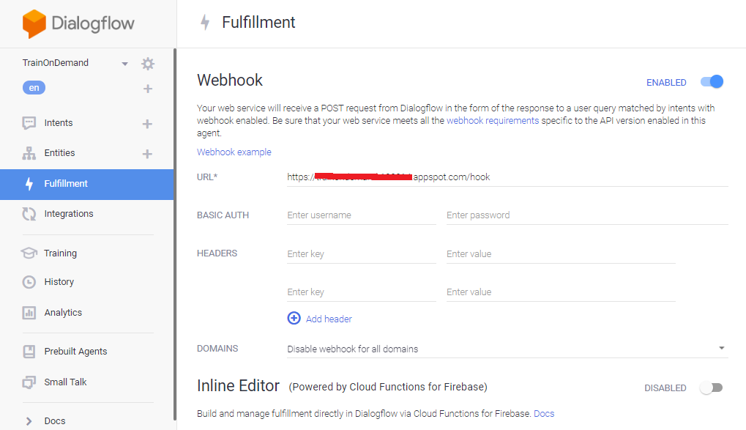
Task: Click the Inline Editor heading
Action: pyautogui.click(x=238, y=386)
